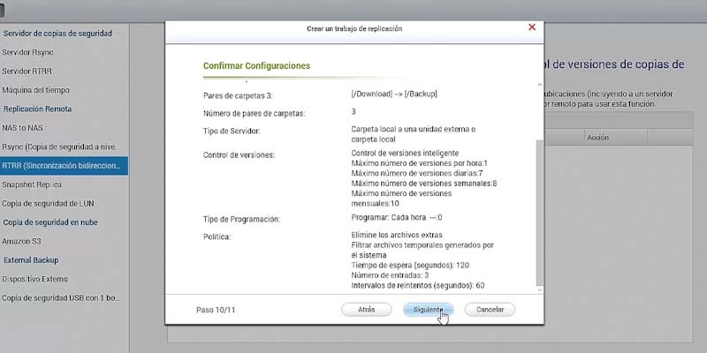Viewport: 707px width, 353px height.
Task: Cancel the wizard with Cancelar
Action: (490, 310)
